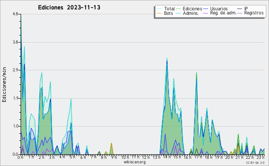Click the '12 h' x-axis label
This screenshot has height=166, width=269.
[146, 157]
